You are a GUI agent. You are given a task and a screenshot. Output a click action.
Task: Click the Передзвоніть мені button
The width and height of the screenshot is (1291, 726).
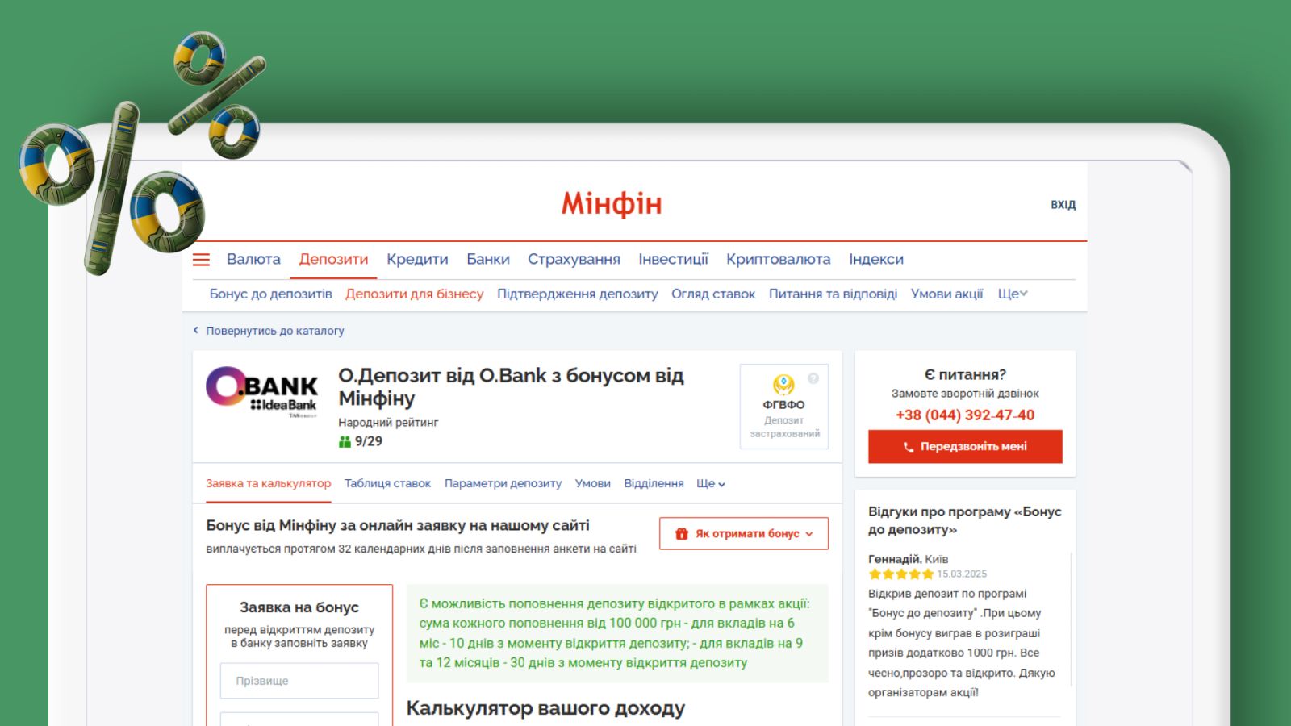tap(965, 446)
